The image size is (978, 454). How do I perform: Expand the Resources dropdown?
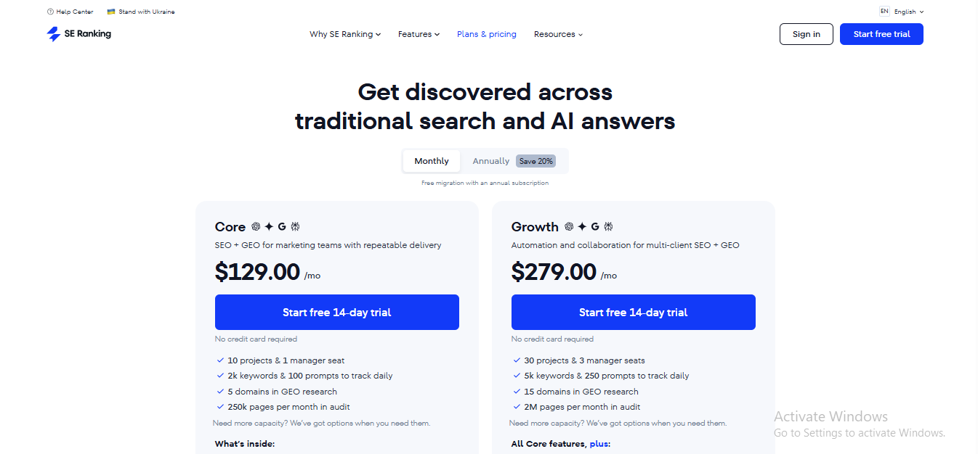[557, 34]
